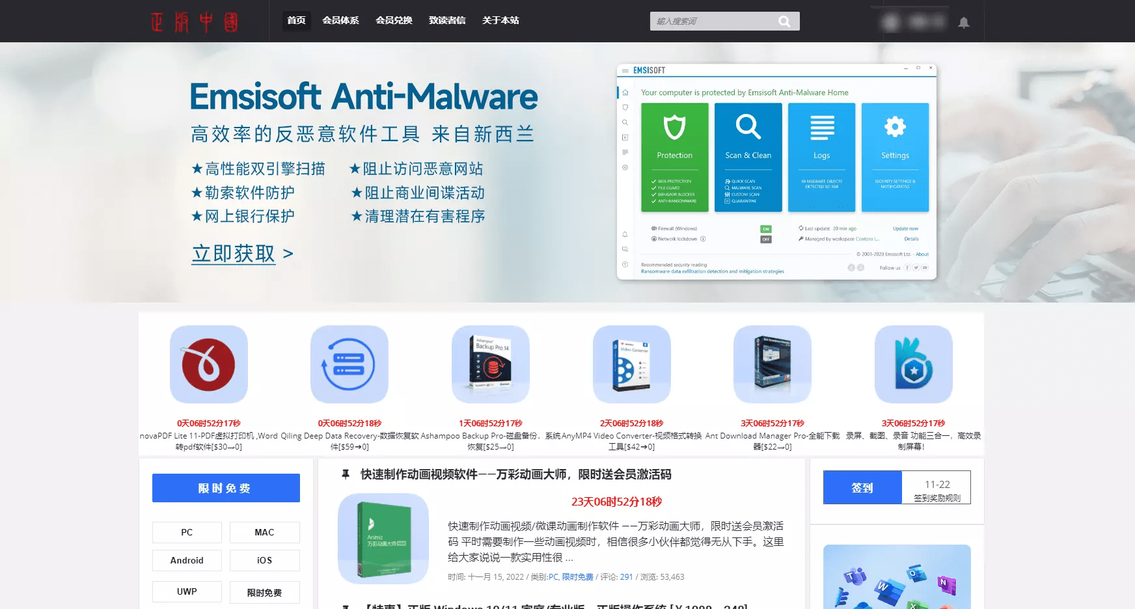
Task: Open the screen recorder app icon
Action: tap(914, 364)
